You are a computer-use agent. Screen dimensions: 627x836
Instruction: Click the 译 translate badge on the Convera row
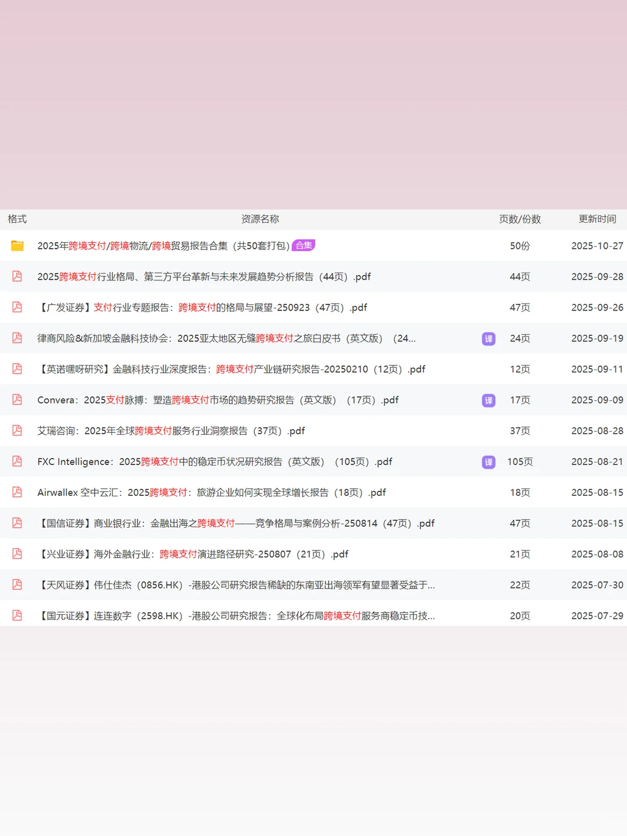coord(489,401)
